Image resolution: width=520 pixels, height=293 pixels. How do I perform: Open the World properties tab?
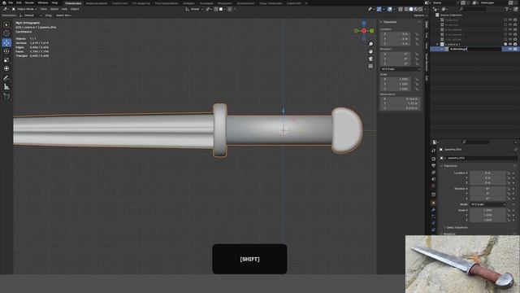pyautogui.click(x=433, y=186)
